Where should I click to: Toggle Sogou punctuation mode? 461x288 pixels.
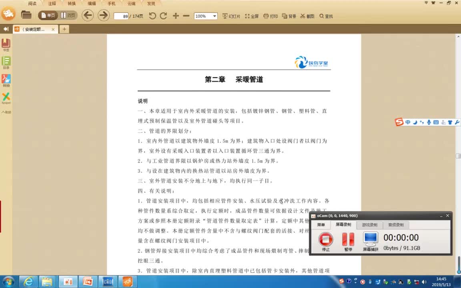click(422, 122)
